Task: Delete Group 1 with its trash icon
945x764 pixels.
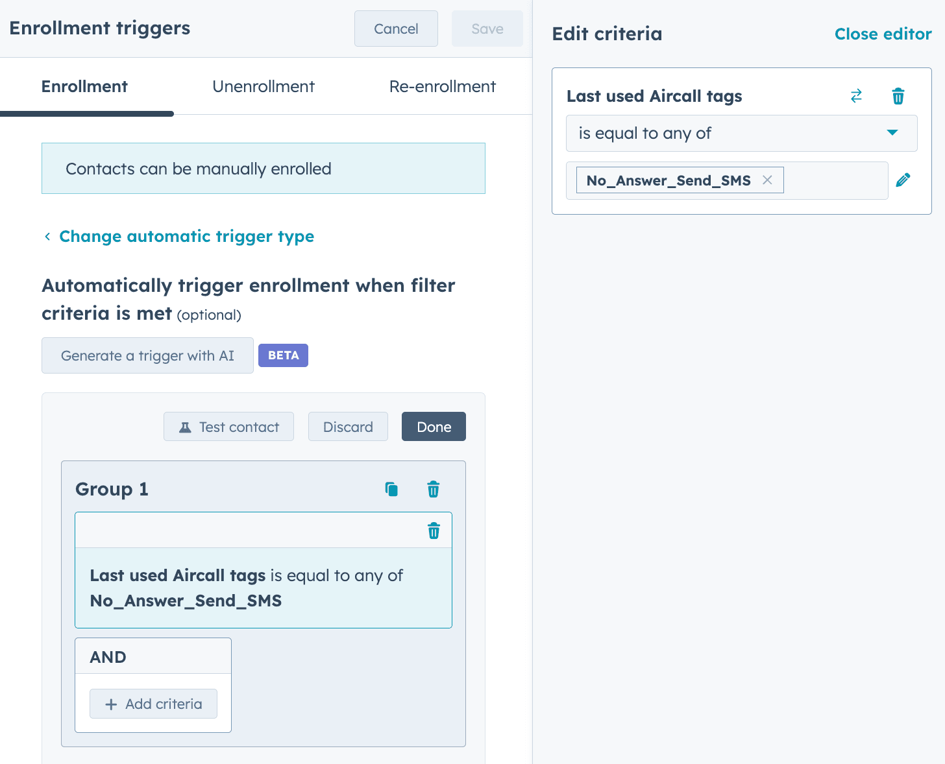Action: (x=433, y=489)
